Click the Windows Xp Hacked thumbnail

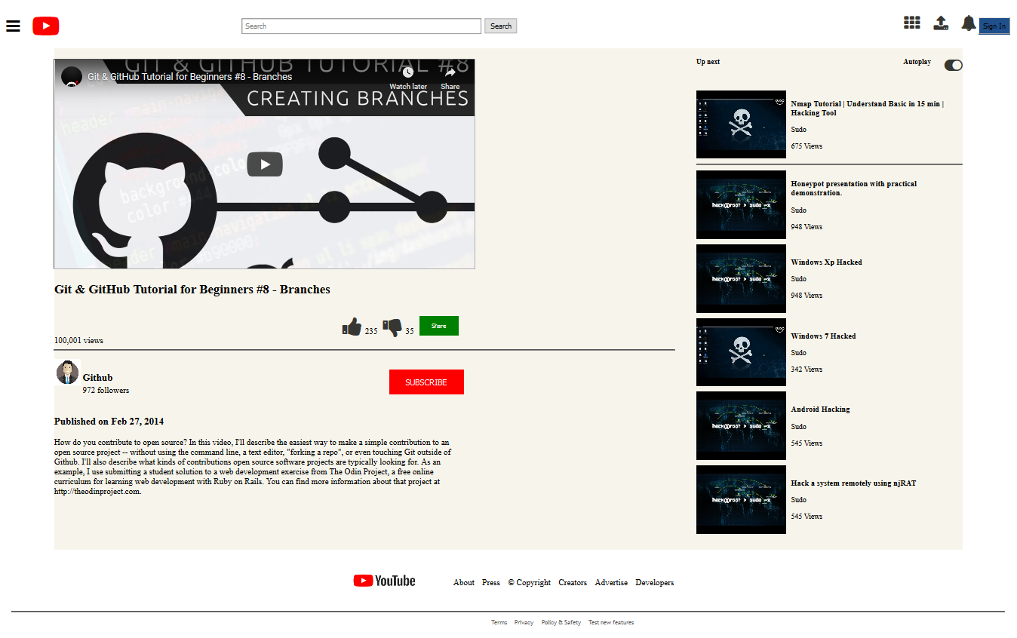[741, 278]
